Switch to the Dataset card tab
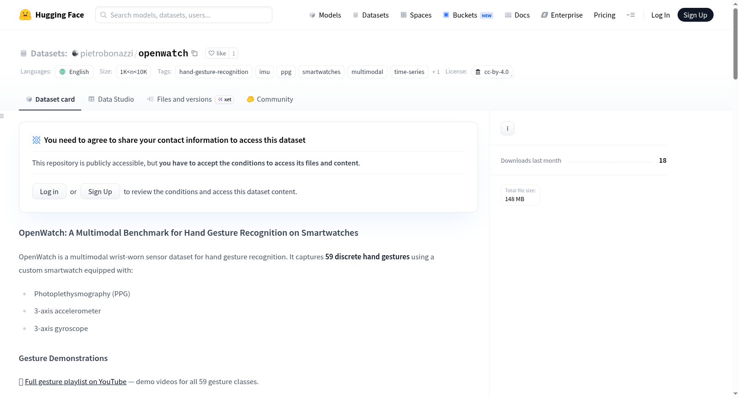 [x=50, y=99]
